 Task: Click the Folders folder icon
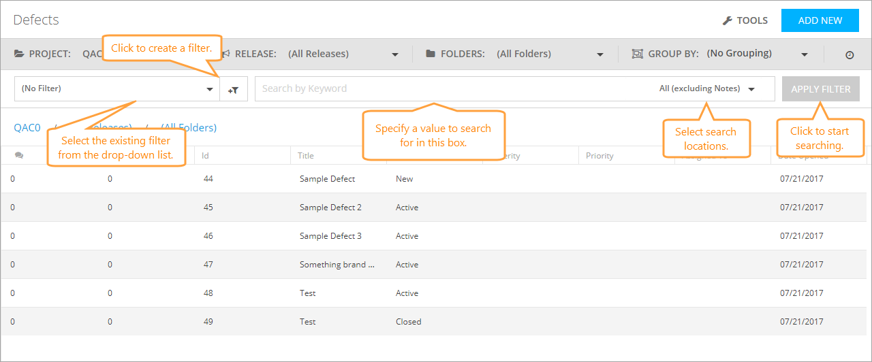click(431, 54)
